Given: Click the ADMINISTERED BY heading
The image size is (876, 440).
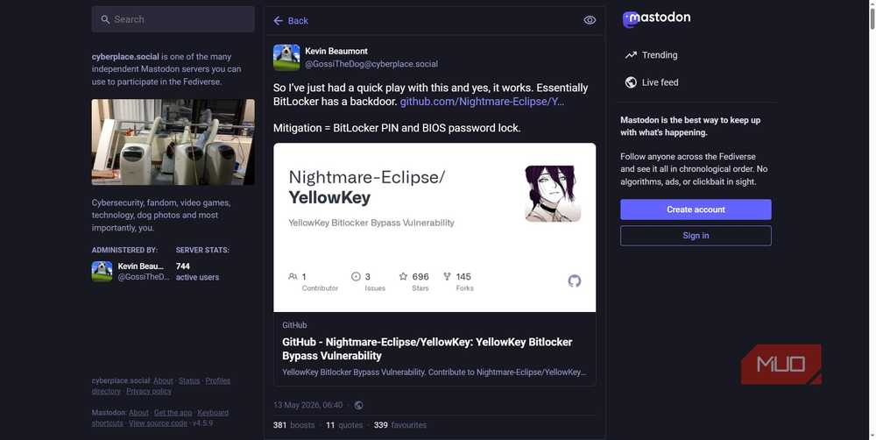Looking at the screenshot, I should point(124,250).
